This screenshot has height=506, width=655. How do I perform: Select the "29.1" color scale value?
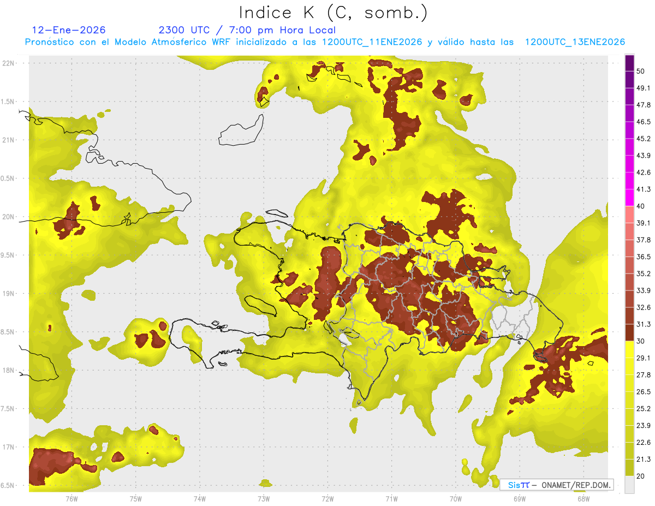click(x=644, y=358)
